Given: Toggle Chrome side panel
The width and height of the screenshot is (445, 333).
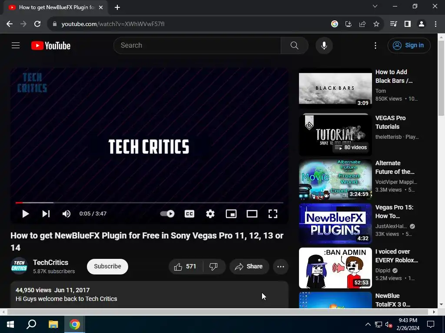Looking at the screenshot, I should pyautogui.click(x=408, y=24).
